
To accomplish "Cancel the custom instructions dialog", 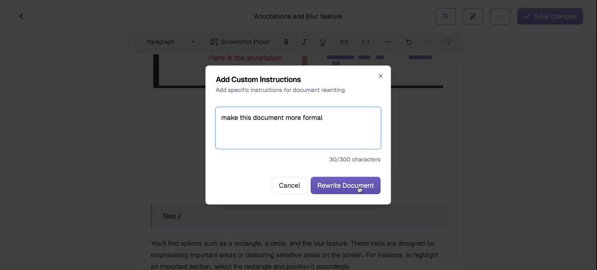I will point(289,185).
